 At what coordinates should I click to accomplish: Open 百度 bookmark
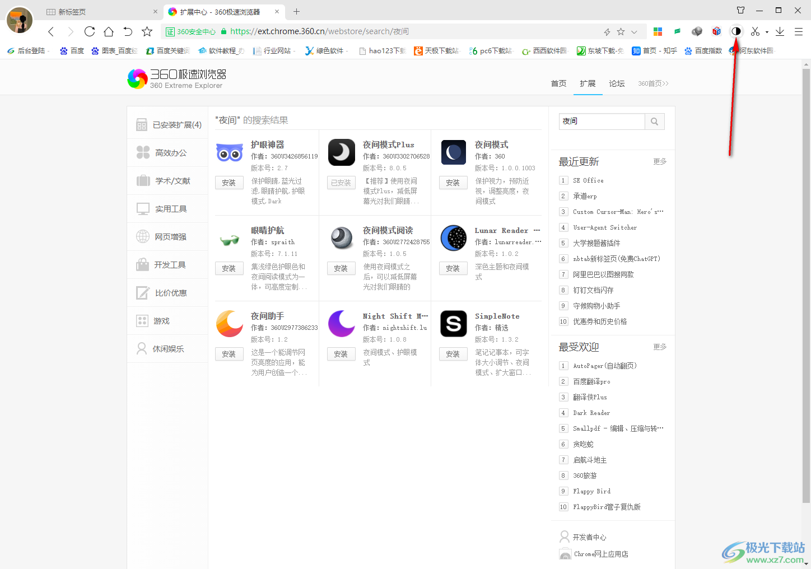(x=72, y=50)
